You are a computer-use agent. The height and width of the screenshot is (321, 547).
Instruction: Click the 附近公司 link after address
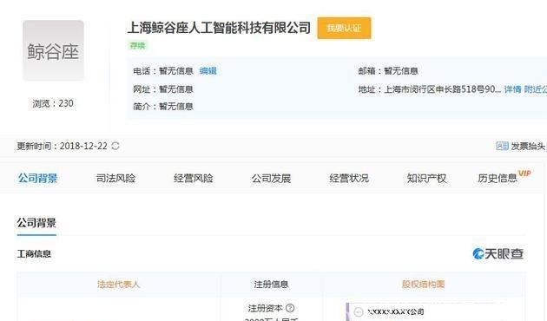[536, 89]
